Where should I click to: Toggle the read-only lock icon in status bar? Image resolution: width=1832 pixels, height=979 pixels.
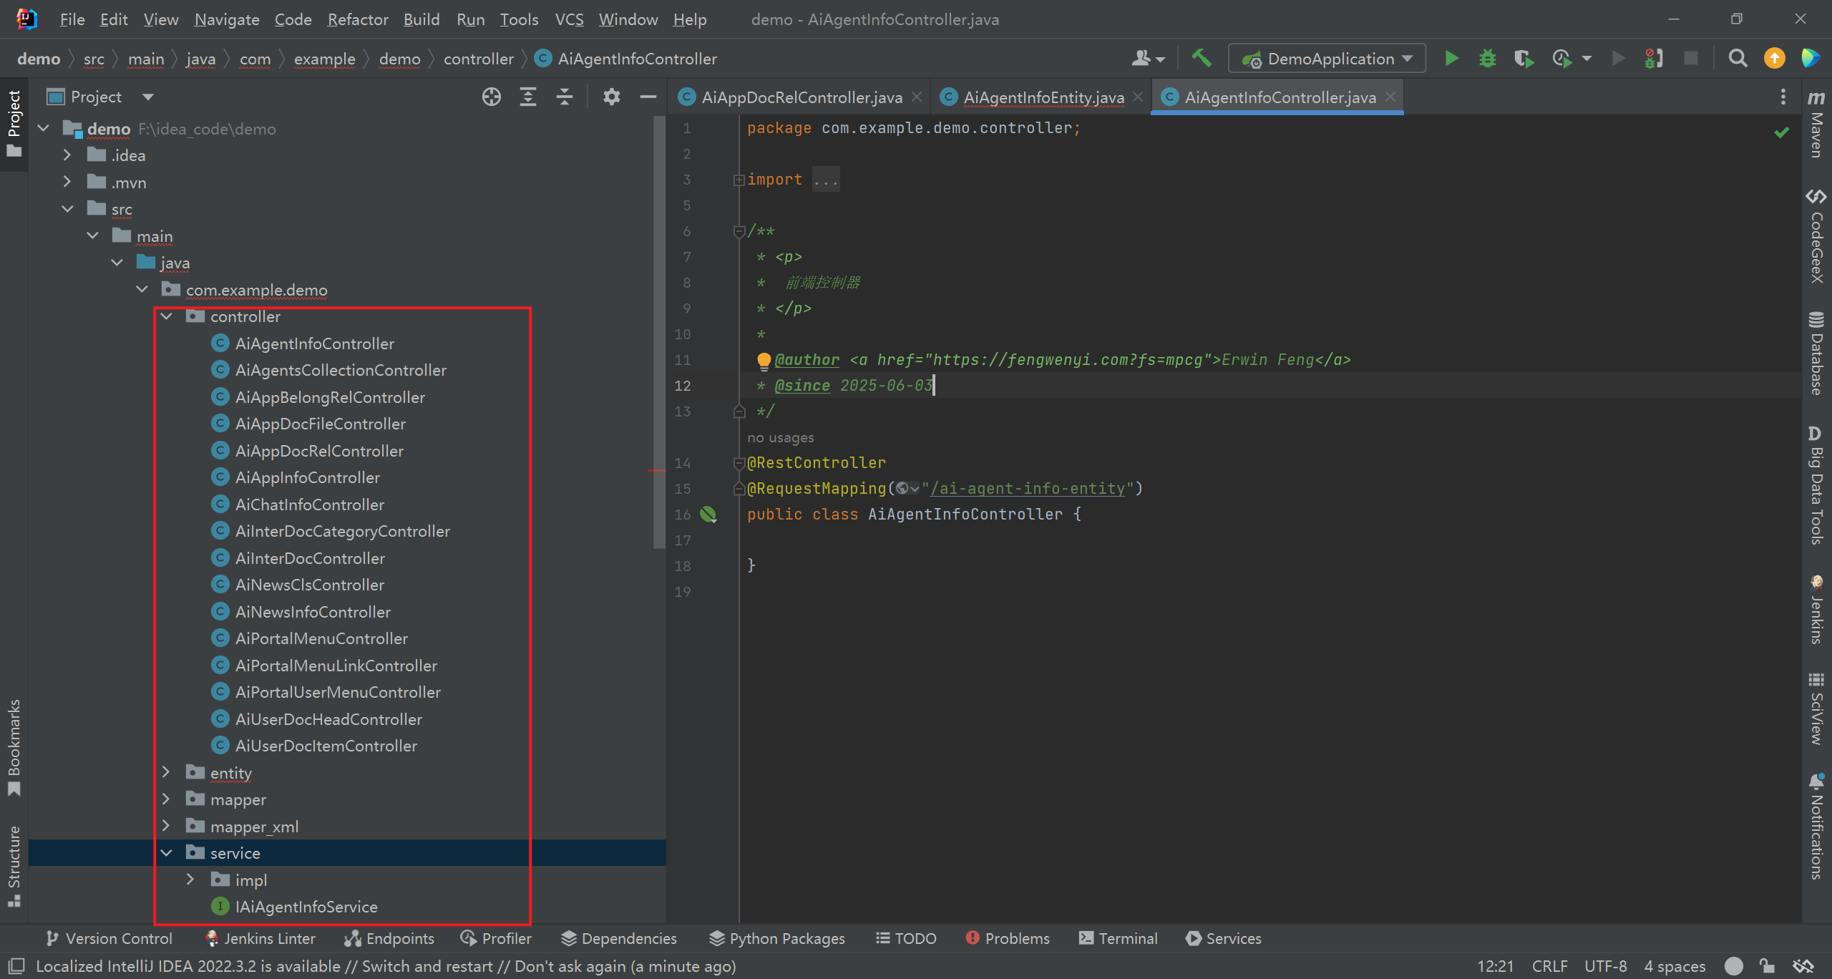point(1768,965)
